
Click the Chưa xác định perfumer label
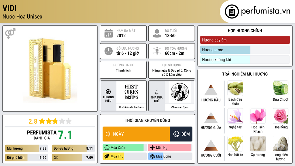click(x=180, y=107)
